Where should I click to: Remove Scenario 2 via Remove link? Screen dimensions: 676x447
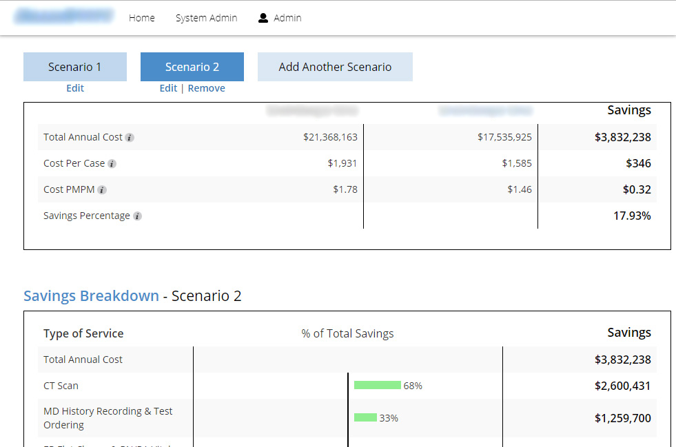click(206, 88)
